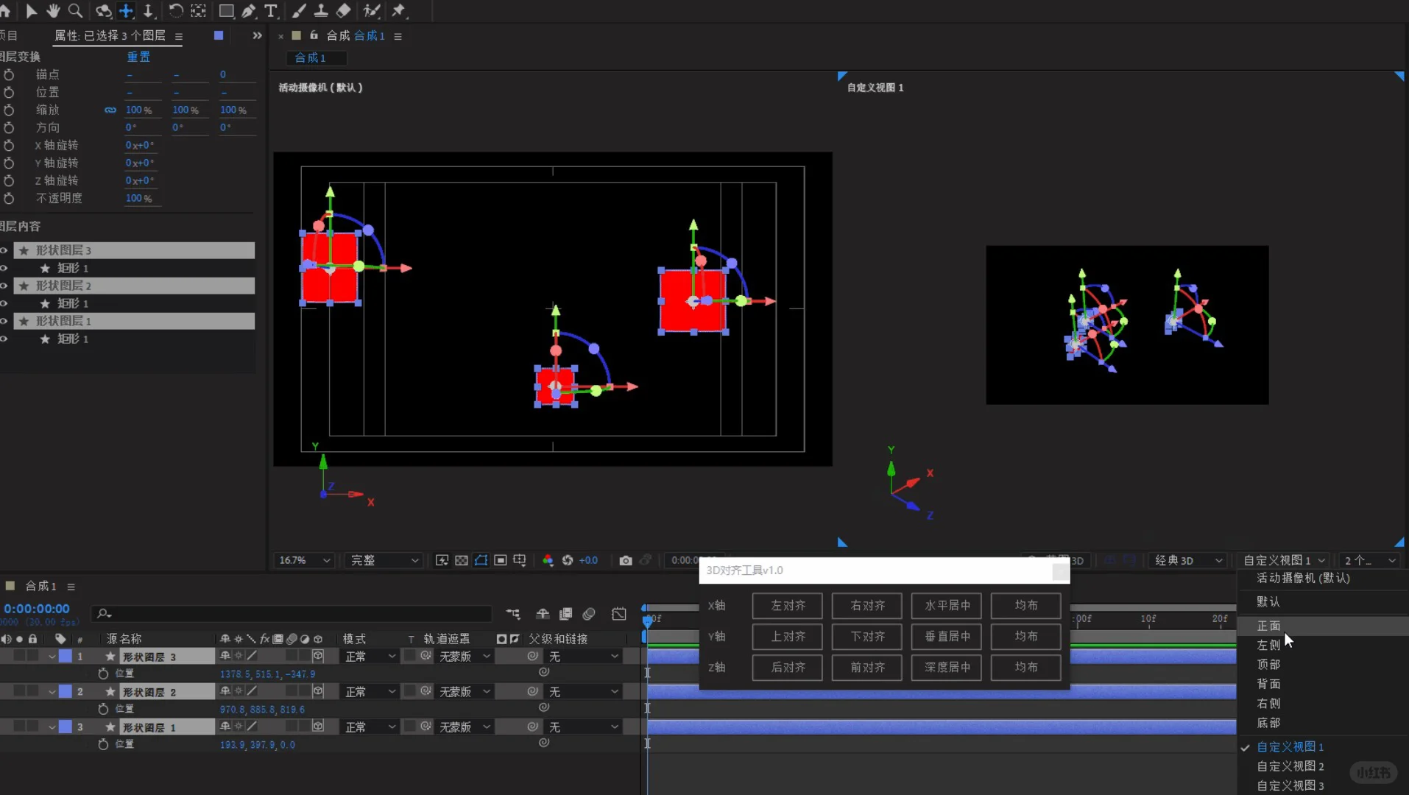Select the Pan Behind anchor point tool
Image resolution: width=1409 pixels, height=795 pixels.
pyautogui.click(x=199, y=10)
